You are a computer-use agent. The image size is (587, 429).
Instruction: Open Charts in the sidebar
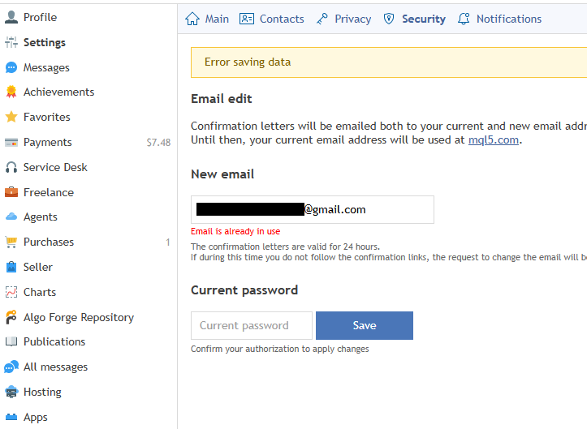point(40,292)
